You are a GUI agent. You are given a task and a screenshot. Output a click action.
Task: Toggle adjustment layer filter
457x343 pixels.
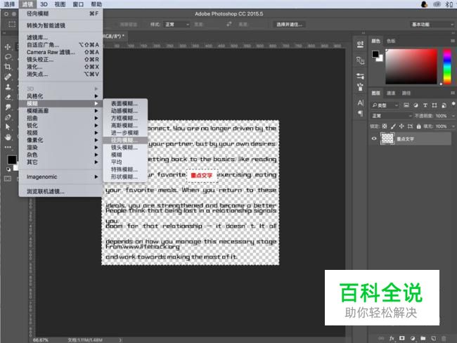pos(416,105)
